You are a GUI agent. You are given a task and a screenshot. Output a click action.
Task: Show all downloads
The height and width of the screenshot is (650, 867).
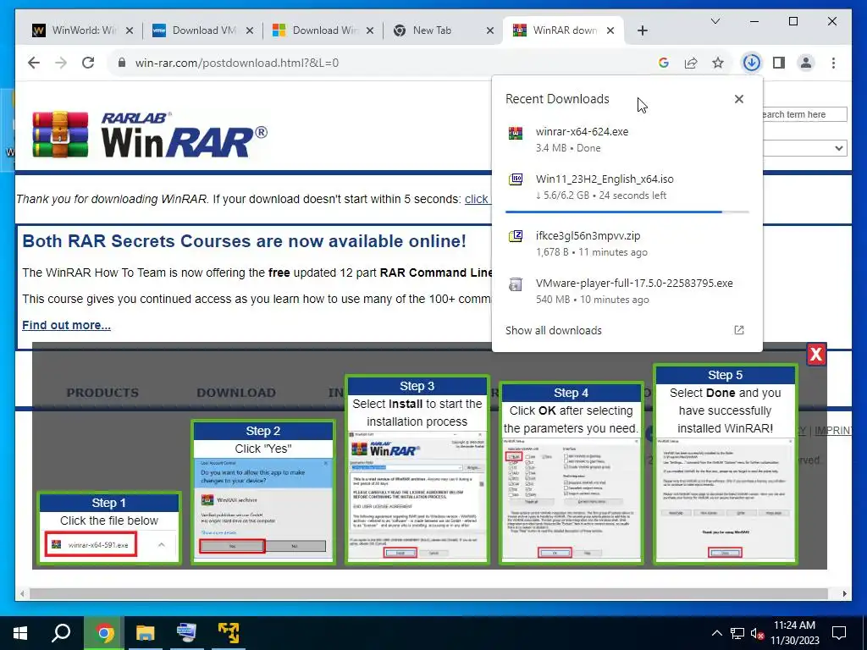tap(553, 331)
